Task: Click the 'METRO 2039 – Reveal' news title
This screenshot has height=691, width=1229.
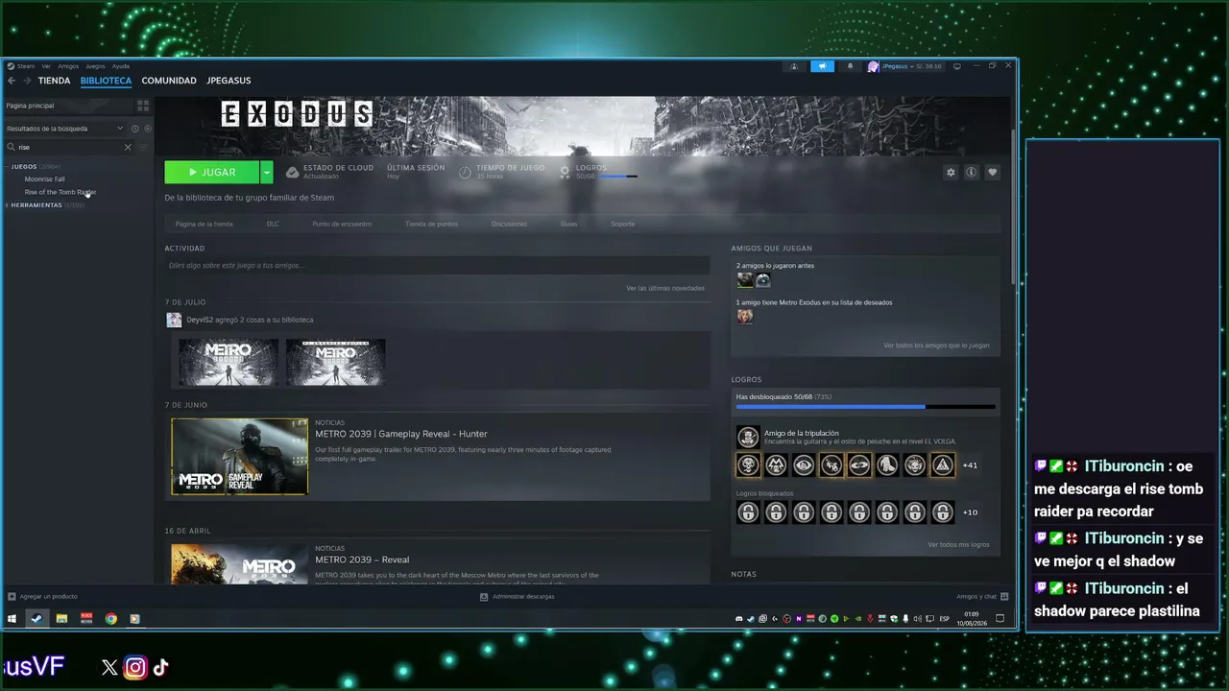Action: [362, 560]
